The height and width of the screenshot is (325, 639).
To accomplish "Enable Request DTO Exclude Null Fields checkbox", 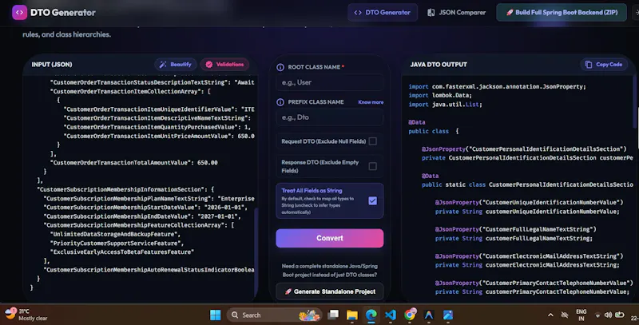I will 372,141.
